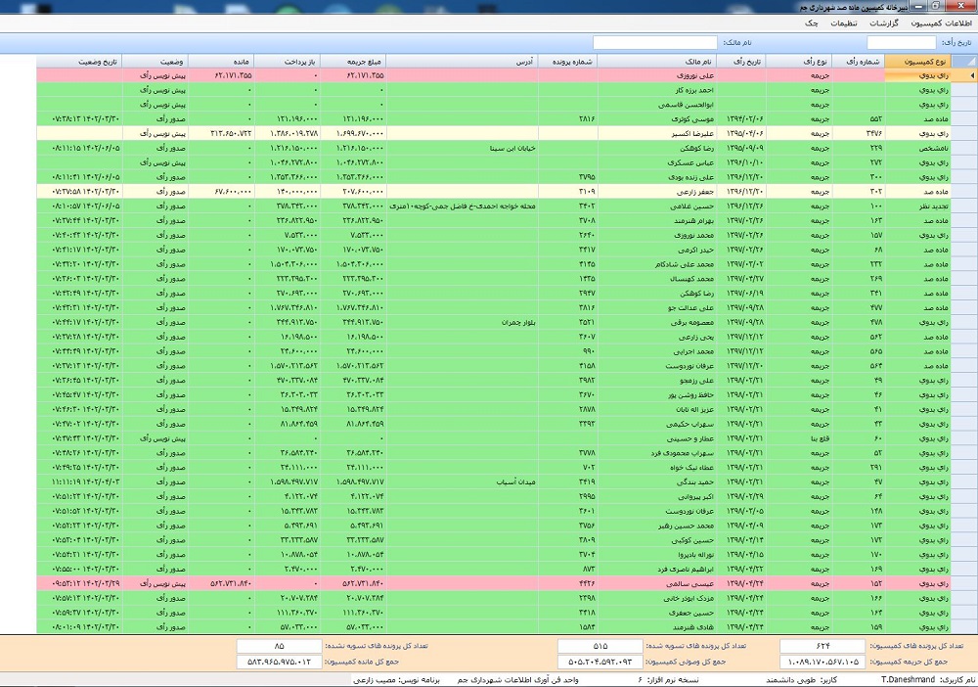Click the تاریخ رأی filter input field
The image size is (978, 687).
[901, 43]
